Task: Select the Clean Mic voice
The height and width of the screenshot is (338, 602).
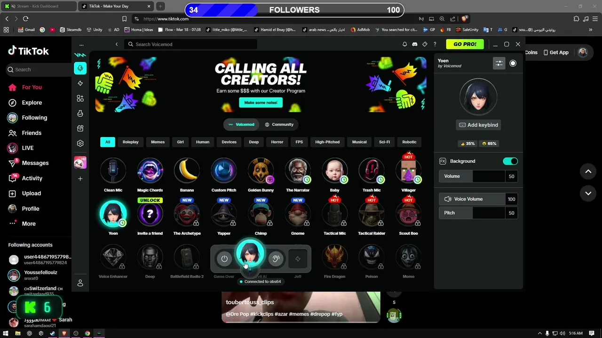Action: (113, 176)
